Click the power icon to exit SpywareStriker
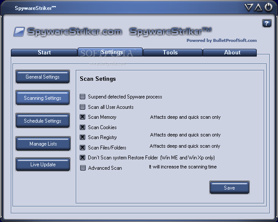278x222 pixels. [268, 7]
